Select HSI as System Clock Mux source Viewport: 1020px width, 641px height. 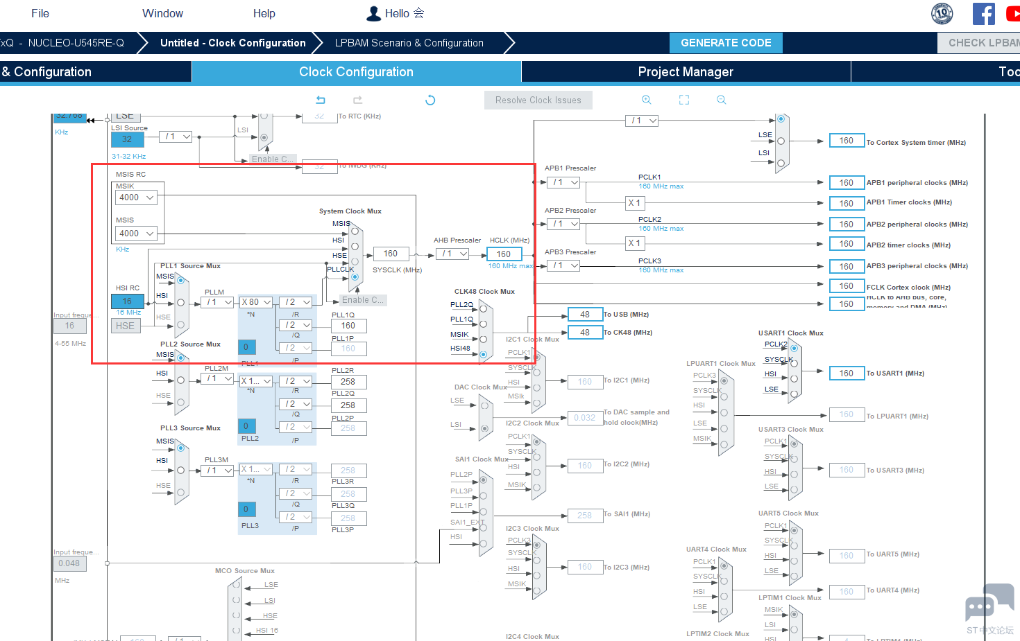pos(355,246)
